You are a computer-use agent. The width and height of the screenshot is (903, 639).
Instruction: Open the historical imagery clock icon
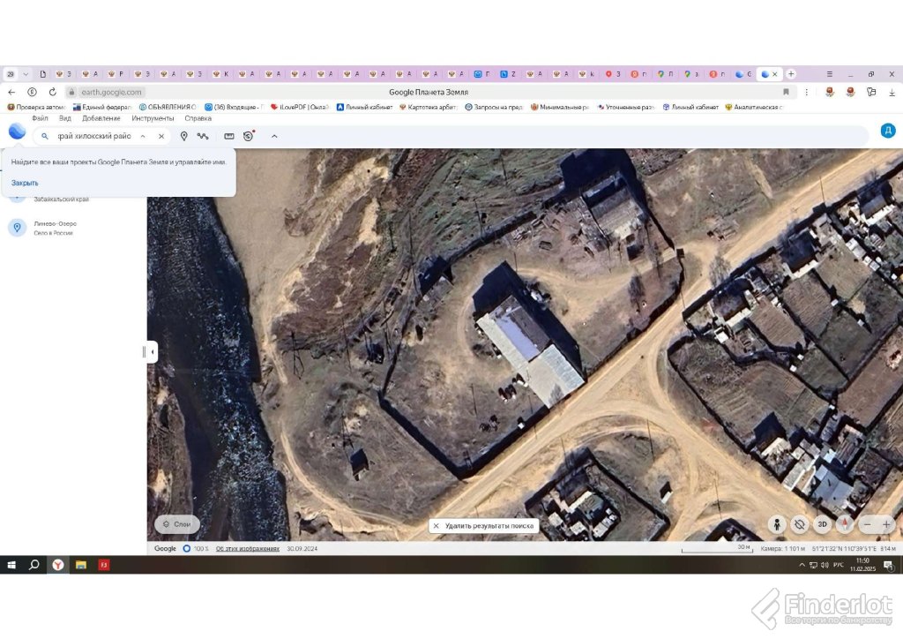(249, 136)
